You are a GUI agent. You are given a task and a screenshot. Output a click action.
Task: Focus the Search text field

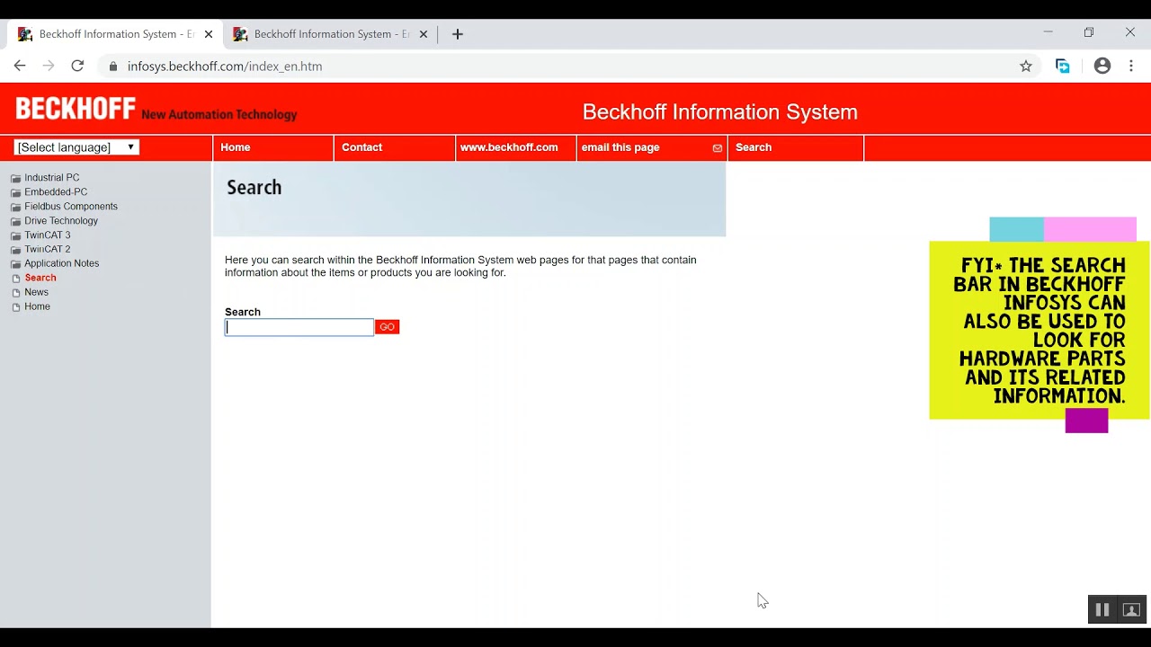coord(299,328)
